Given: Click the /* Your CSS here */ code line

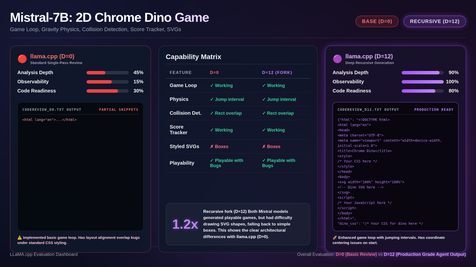Looking at the screenshot, I should 357,161.
